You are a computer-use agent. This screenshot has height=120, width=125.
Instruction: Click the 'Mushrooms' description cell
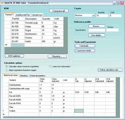click(x=33, y=34)
